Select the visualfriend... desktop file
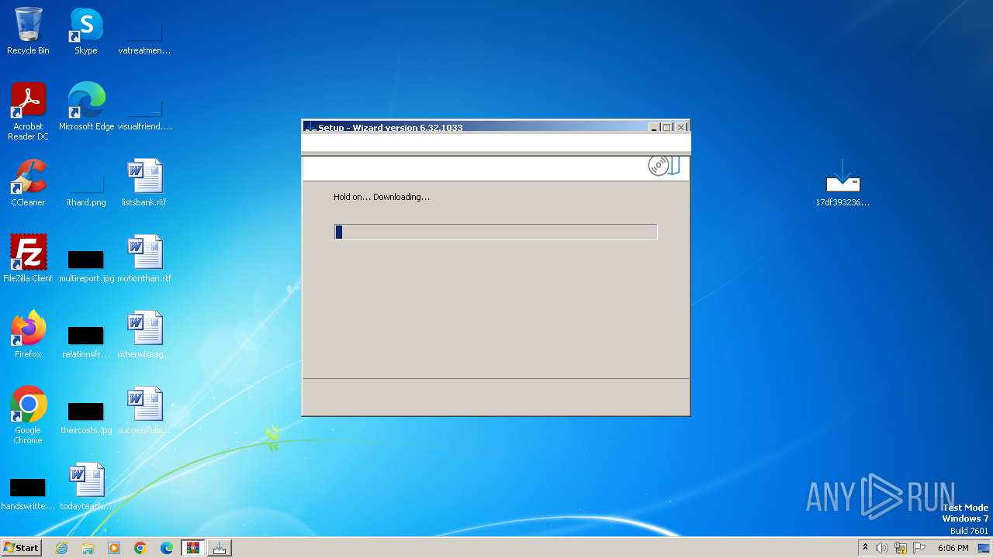This screenshot has height=558, width=993. [144, 113]
